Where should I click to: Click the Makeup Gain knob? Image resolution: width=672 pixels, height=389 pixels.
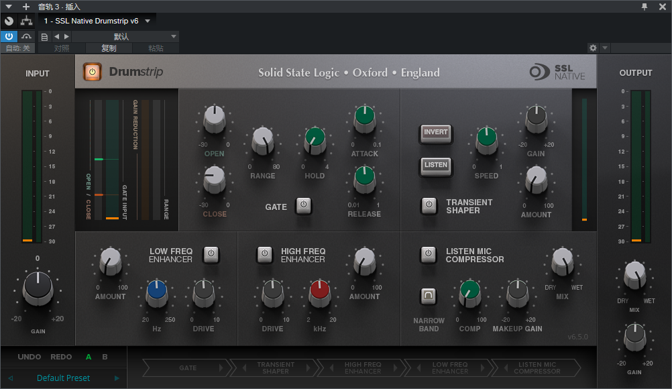[x=518, y=294]
